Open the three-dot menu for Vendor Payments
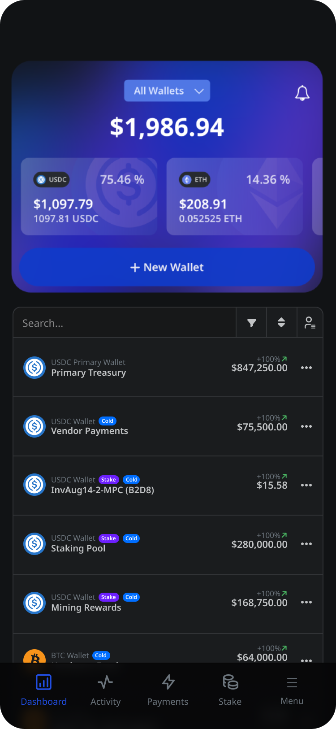Screen dimensions: 336x729 [x=306, y=426]
